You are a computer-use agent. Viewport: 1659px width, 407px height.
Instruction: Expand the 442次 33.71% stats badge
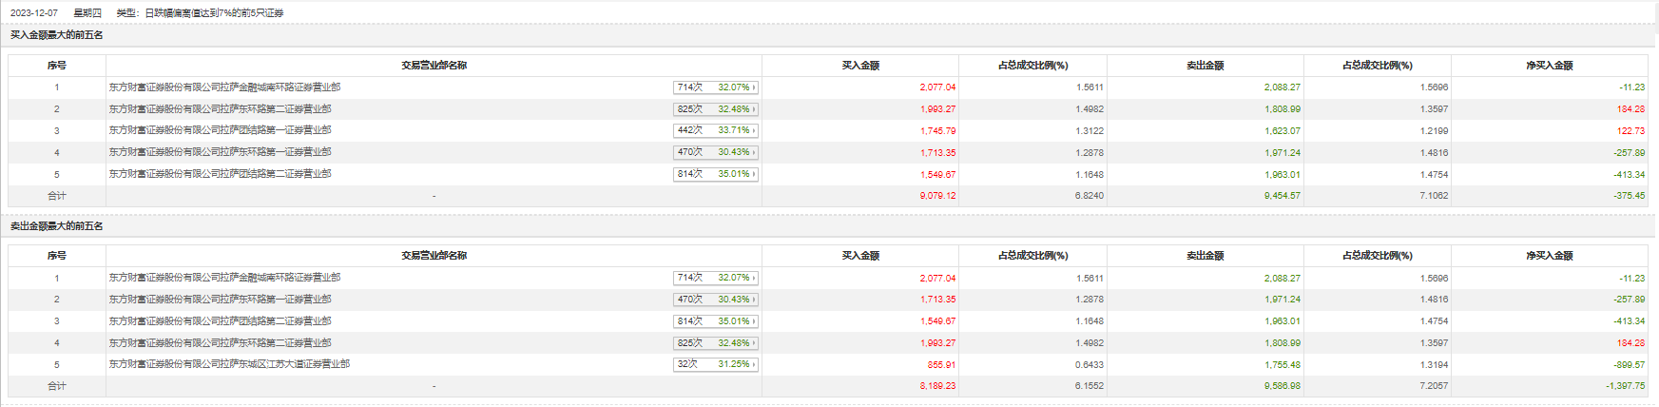pyautogui.click(x=715, y=130)
